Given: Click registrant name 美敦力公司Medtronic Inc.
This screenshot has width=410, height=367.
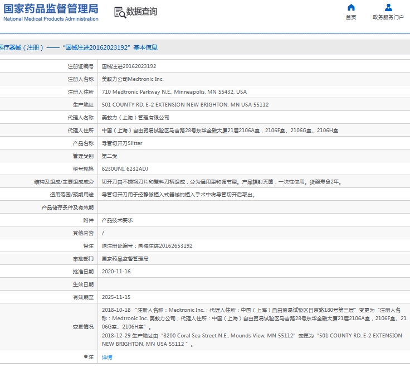Looking at the screenshot, I should click(x=133, y=79).
